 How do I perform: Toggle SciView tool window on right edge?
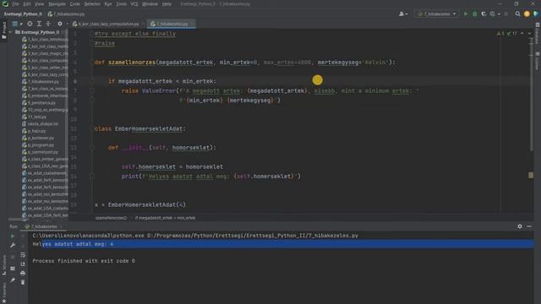tap(538, 61)
